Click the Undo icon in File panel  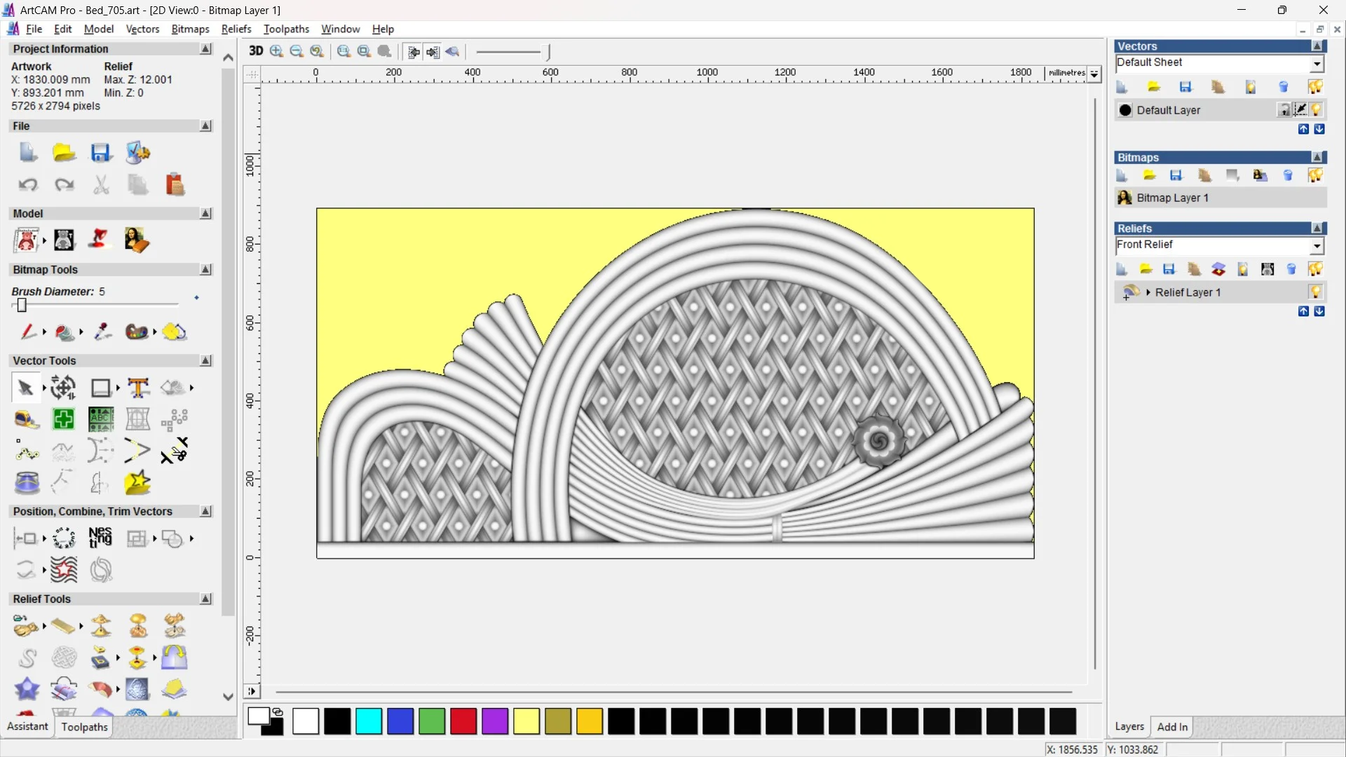coord(28,185)
